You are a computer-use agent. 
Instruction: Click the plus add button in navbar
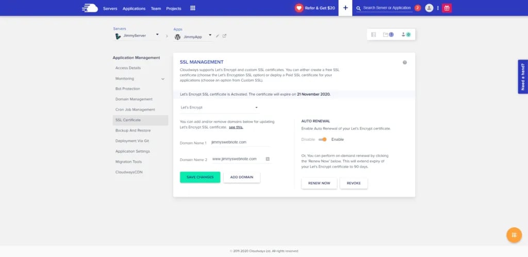(345, 8)
